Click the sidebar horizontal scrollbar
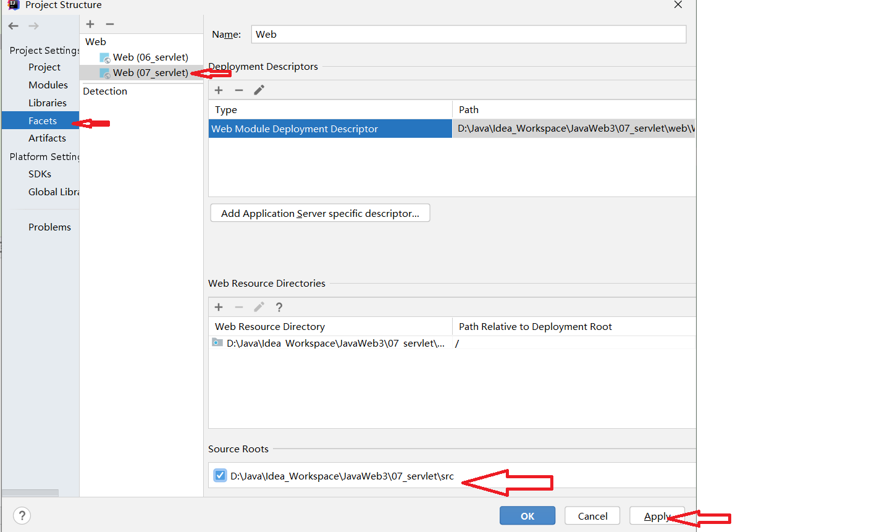 (x=30, y=492)
